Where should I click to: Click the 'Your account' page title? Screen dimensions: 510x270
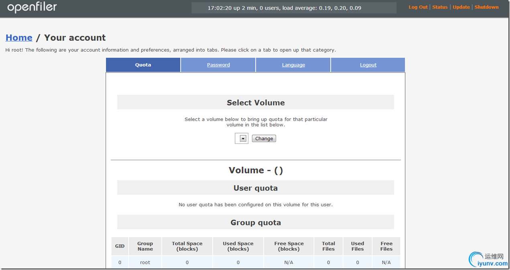[x=75, y=38]
